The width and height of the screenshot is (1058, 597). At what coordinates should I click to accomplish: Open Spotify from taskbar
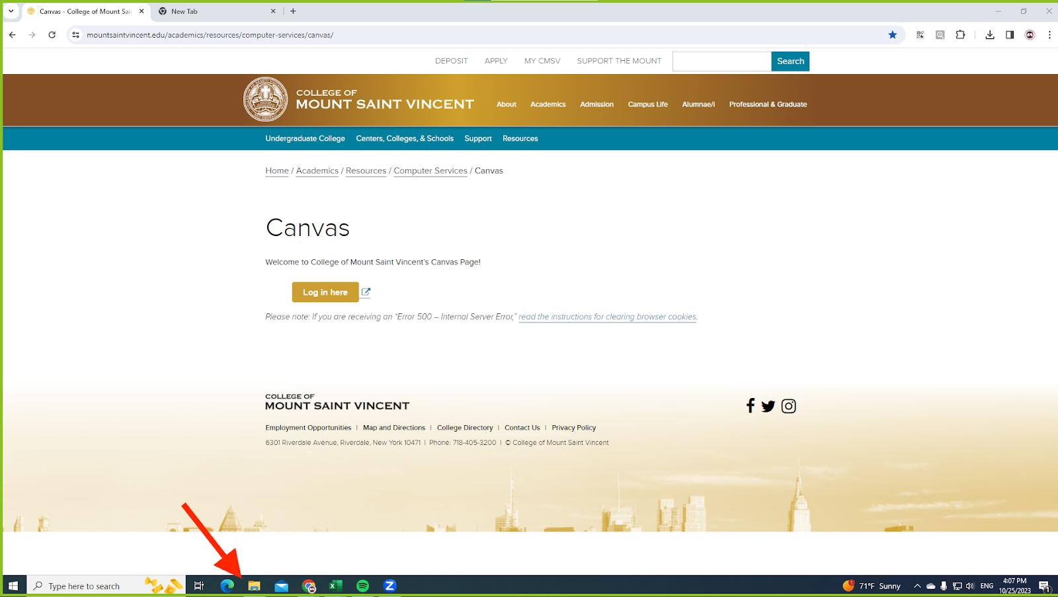[362, 586]
